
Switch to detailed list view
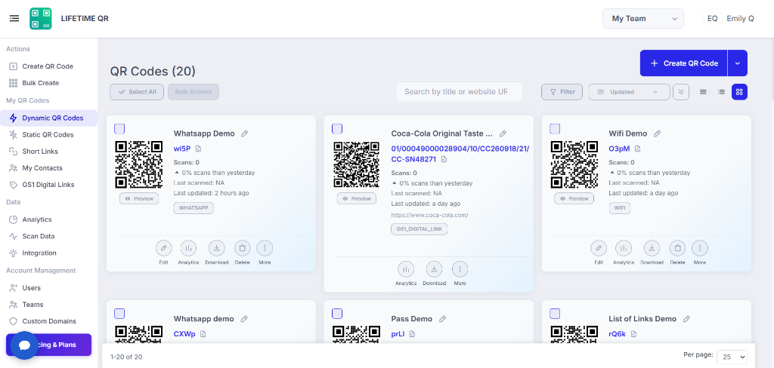pyautogui.click(x=721, y=92)
